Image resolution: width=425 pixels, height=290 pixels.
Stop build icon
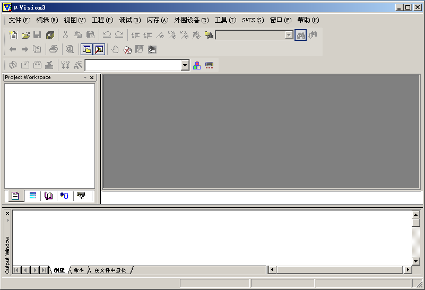(49, 65)
